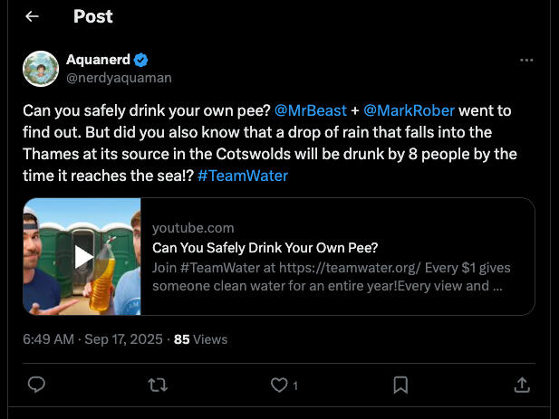Viewport: 559px width, 419px height.
Task: Open the three-dot more options menu
Action: coord(526,60)
